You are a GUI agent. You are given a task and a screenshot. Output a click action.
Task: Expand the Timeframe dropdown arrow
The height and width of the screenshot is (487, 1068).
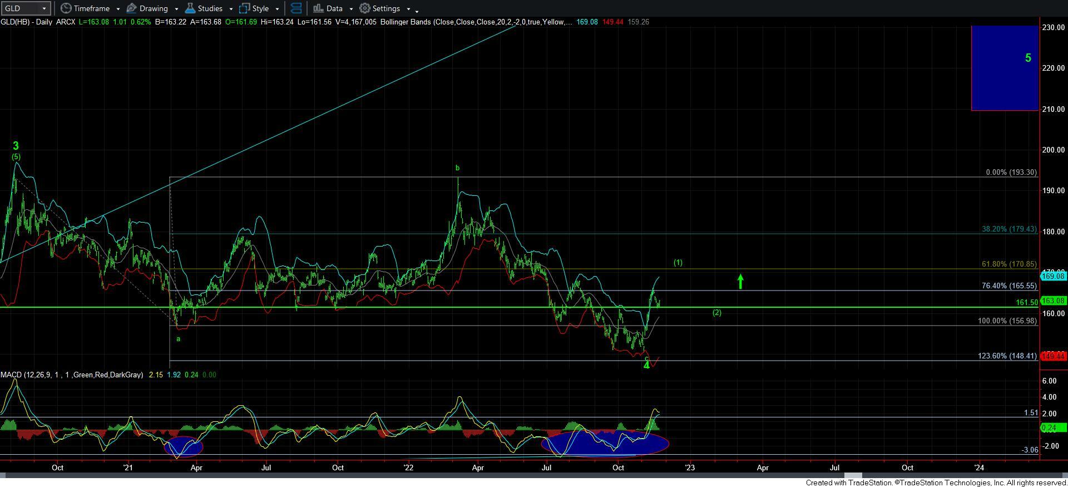point(118,9)
